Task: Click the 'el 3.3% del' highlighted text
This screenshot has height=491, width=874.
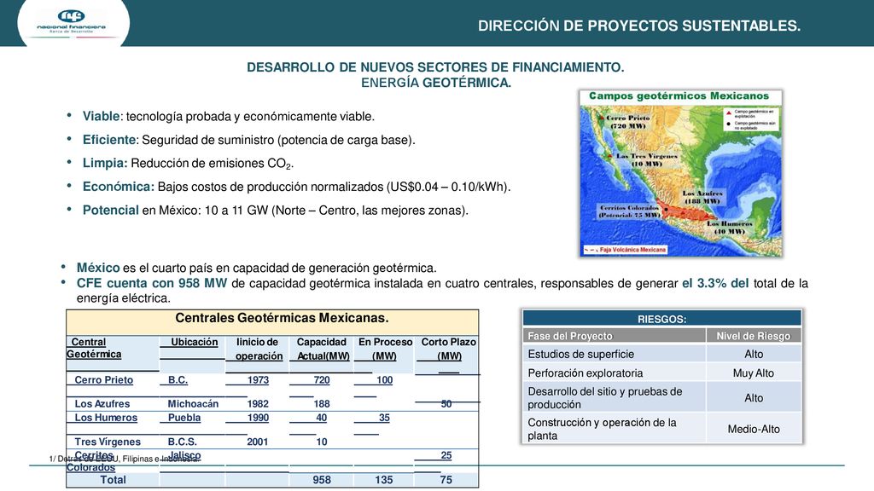Action: 715,283
